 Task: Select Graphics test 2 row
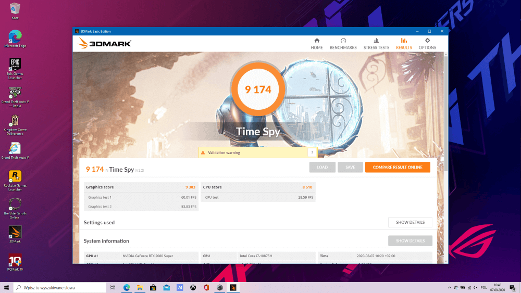pyautogui.click(x=141, y=207)
